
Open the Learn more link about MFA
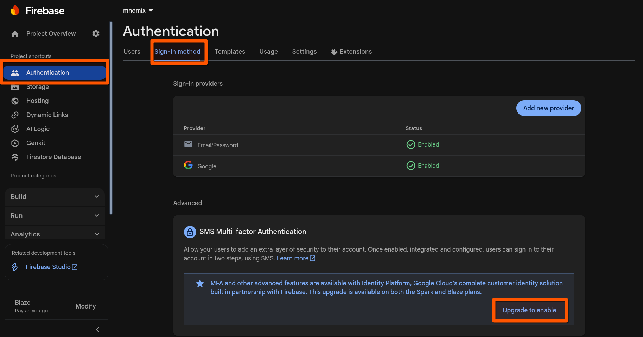292,258
